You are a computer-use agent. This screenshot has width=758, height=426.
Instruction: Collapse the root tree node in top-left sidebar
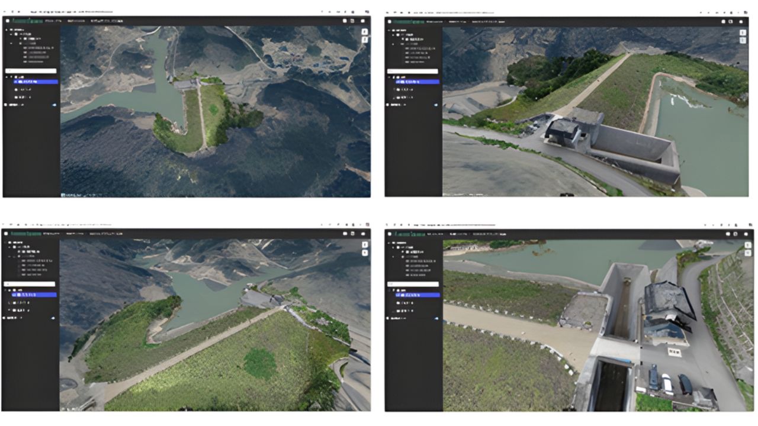click(6, 30)
